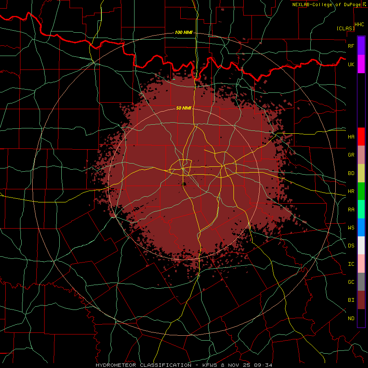Click the purple RF color swatch in legend
This screenshot has width=368, height=368.
click(x=361, y=46)
